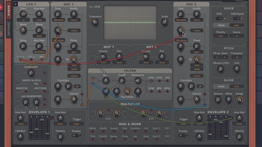Click the oscilloscope Scale knob
This screenshot has width=262, height=147.
pos(164,22)
